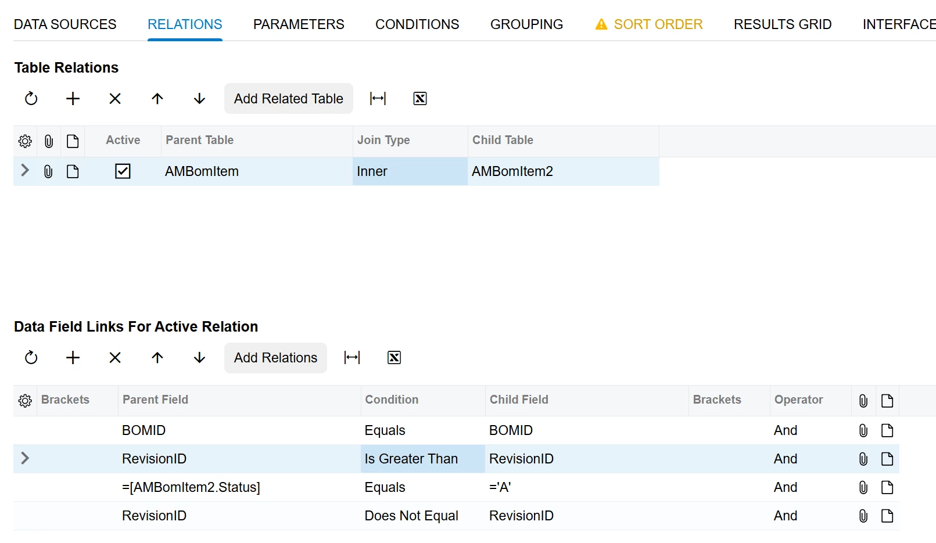Uncheck Active checkbox for AMBomItem relation

[123, 171]
